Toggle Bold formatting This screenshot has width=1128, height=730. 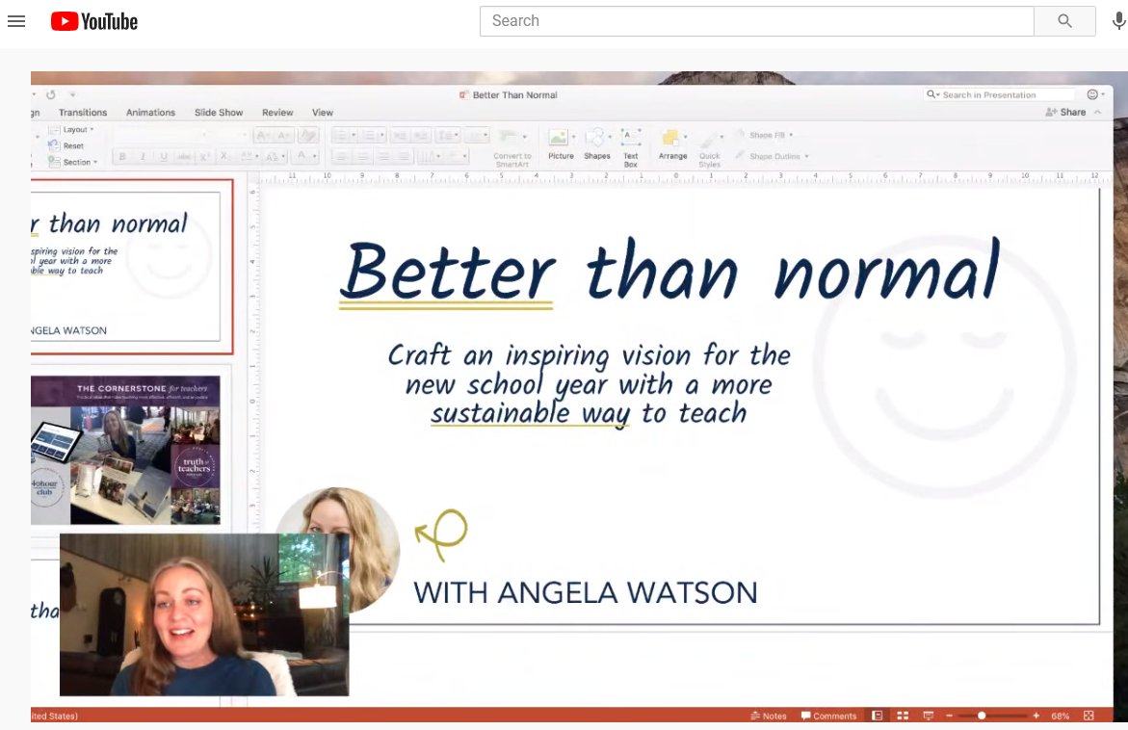tap(122, 156)
